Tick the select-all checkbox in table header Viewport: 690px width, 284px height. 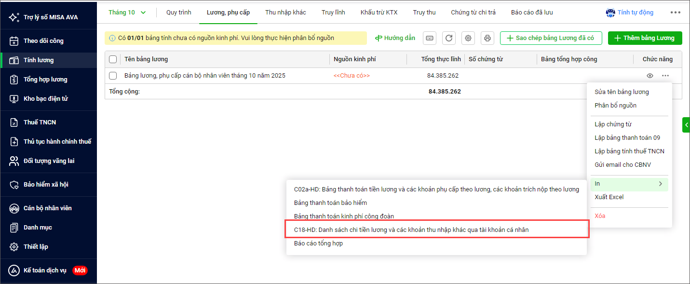(113, 59)
